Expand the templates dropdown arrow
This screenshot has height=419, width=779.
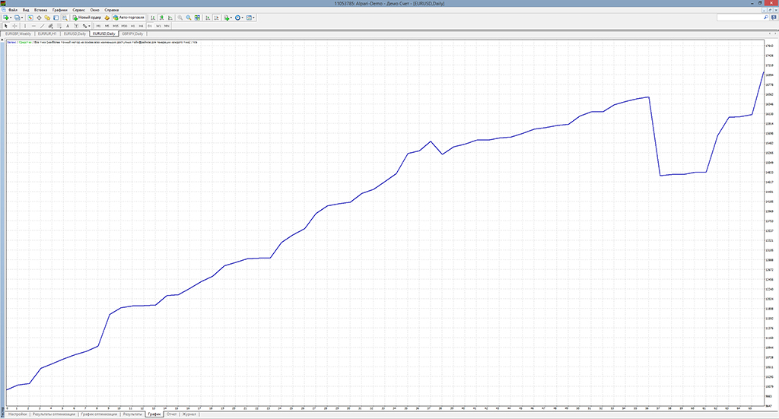[x=254, y=18]
